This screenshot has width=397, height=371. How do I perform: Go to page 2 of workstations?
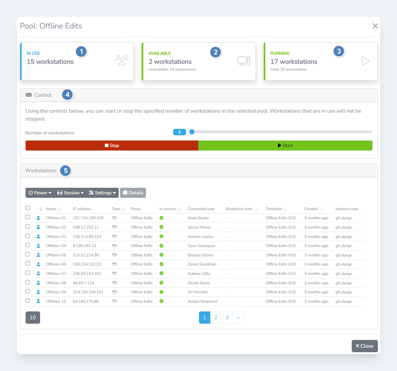pos(216,318)
